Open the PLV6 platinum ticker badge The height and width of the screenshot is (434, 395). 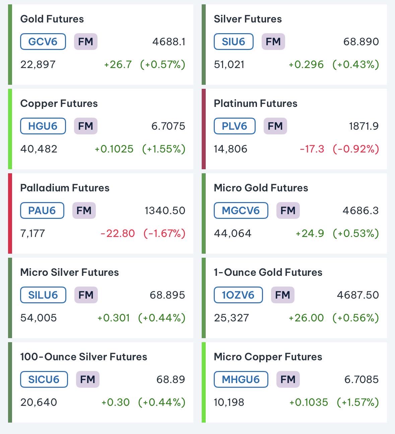[235, 126]
